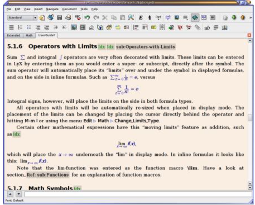
Task: Click the red TeX code icon
Action: coord(180,27)
